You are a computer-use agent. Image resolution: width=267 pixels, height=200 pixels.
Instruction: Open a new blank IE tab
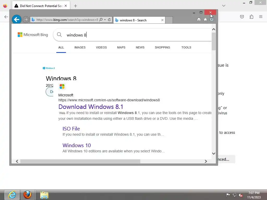pyautogui.click(x=169, y=20)
